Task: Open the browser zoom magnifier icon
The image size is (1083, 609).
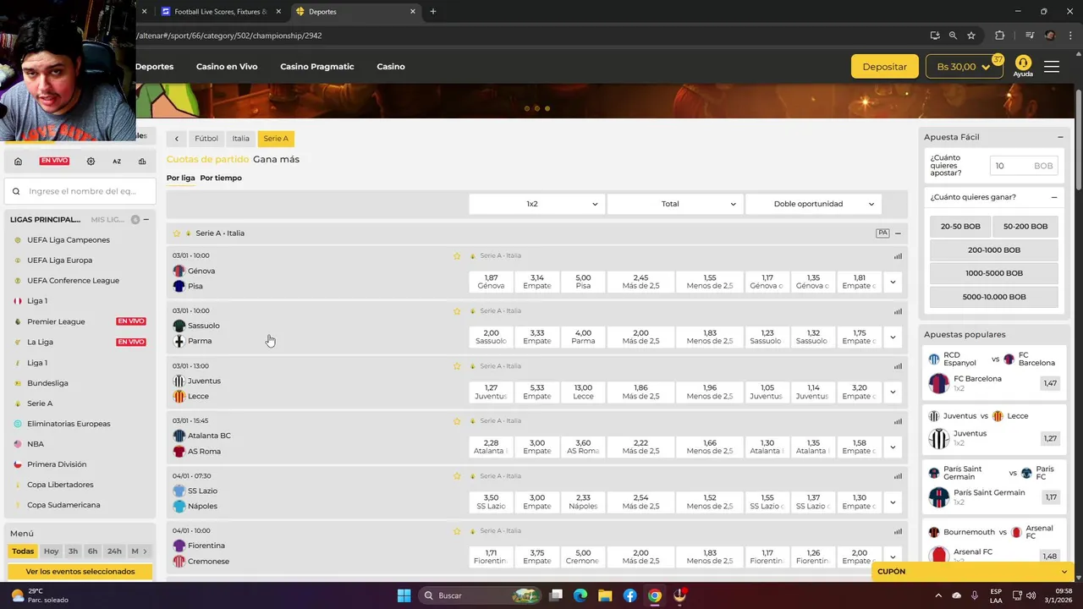Action: pos(953,36)
